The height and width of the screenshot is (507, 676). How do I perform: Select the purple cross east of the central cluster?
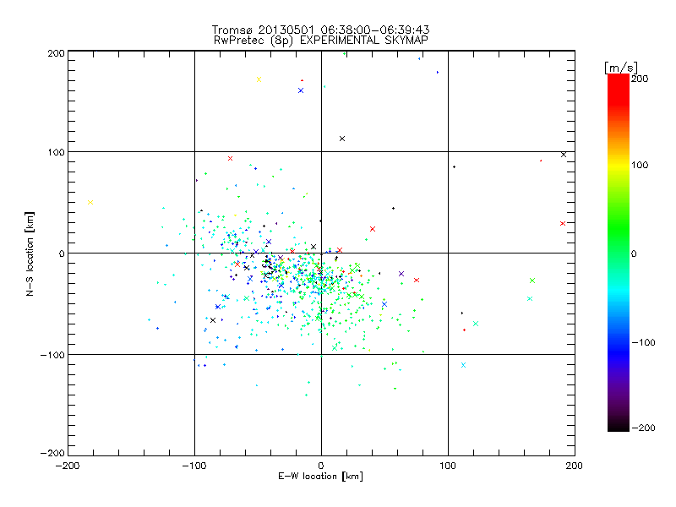401,274
